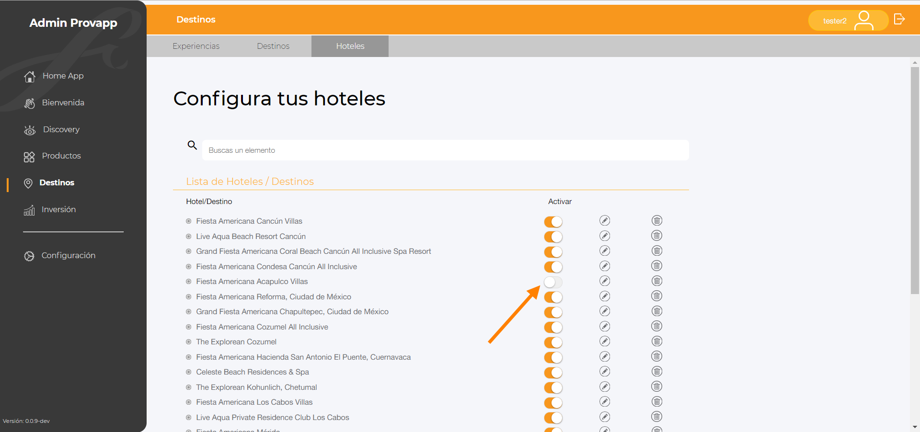
Task: Click the logout icon in header
Action: [x=899, y=19]
